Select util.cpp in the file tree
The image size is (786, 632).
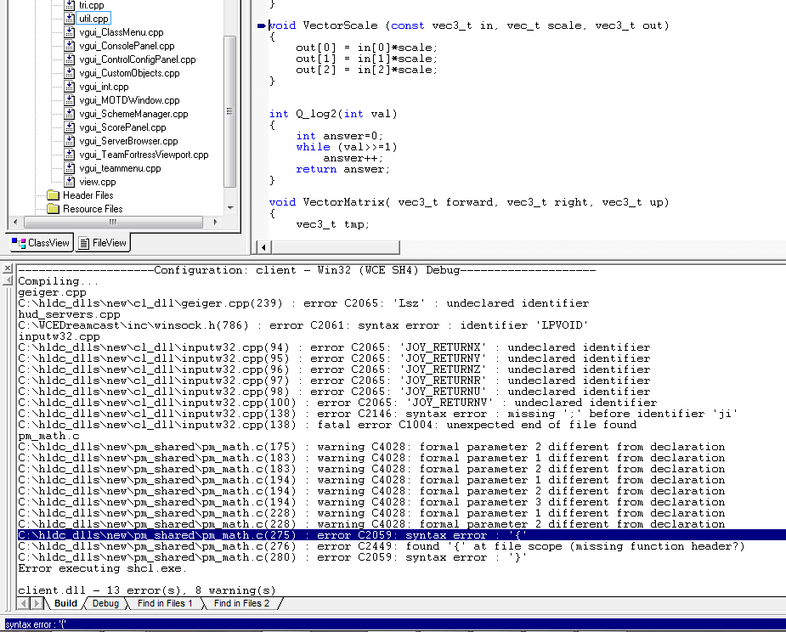point(93,19)
